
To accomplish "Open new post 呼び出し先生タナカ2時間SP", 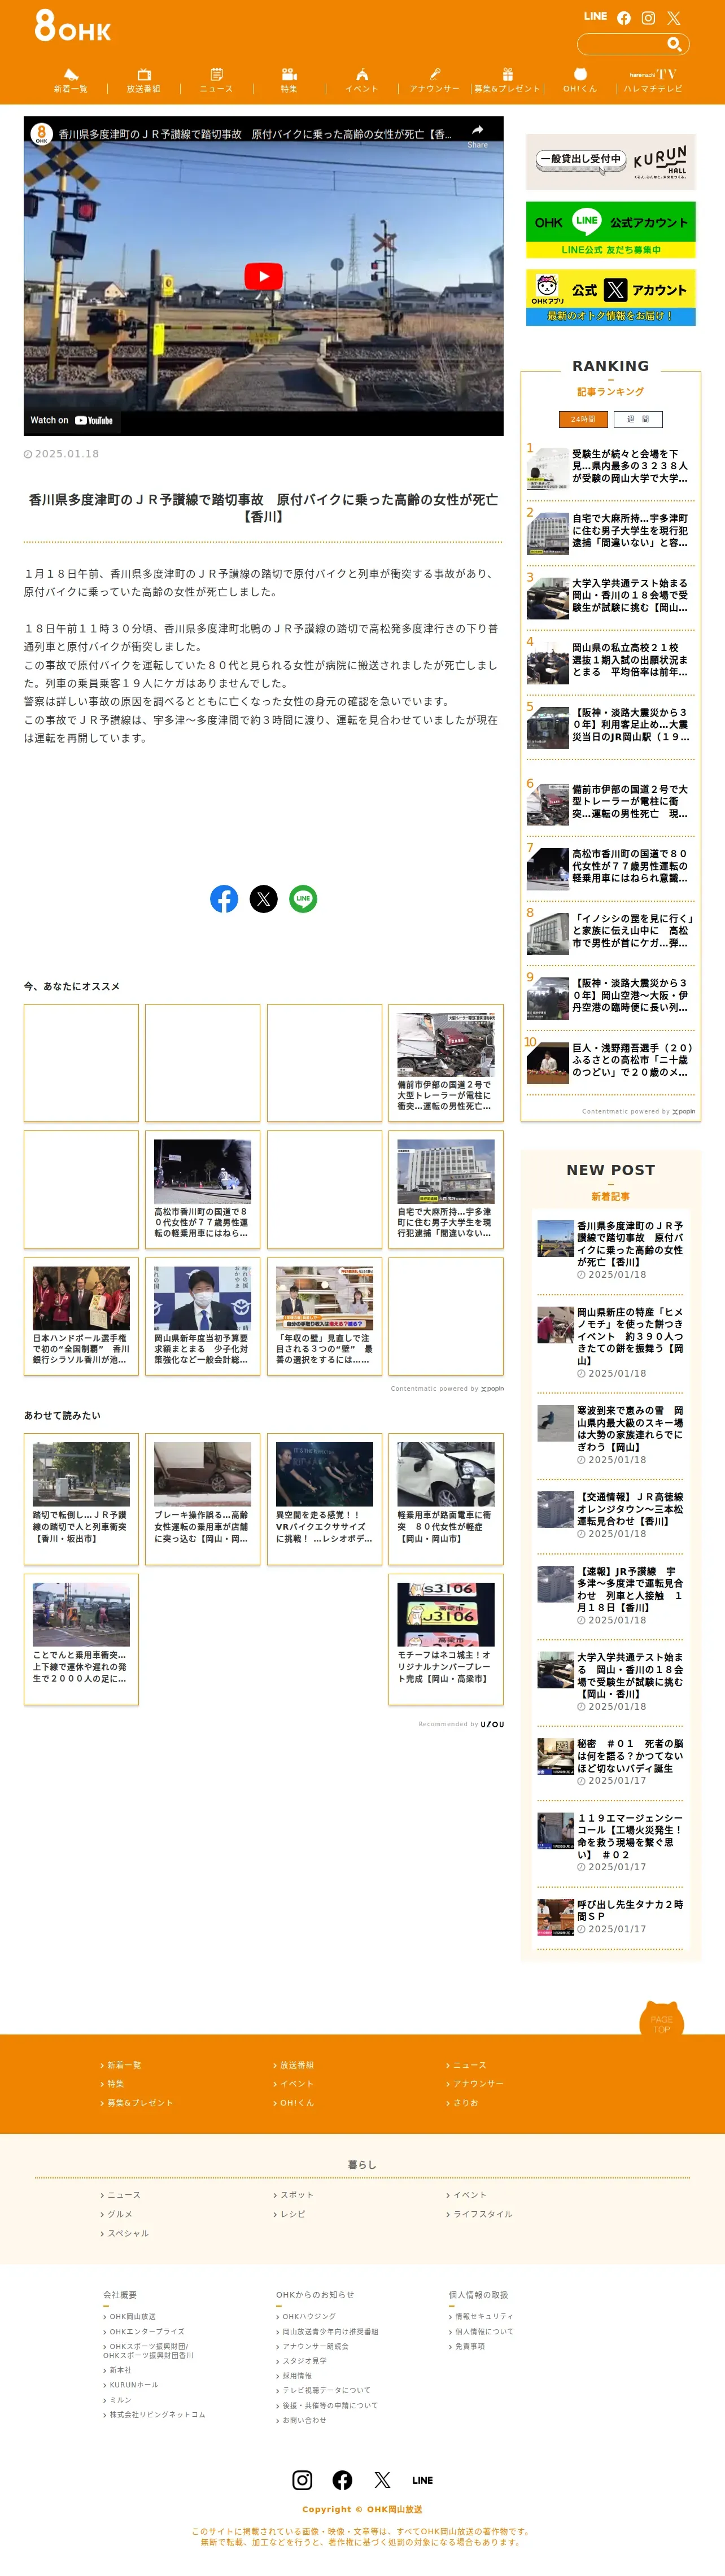I will tap(610, 1916).
